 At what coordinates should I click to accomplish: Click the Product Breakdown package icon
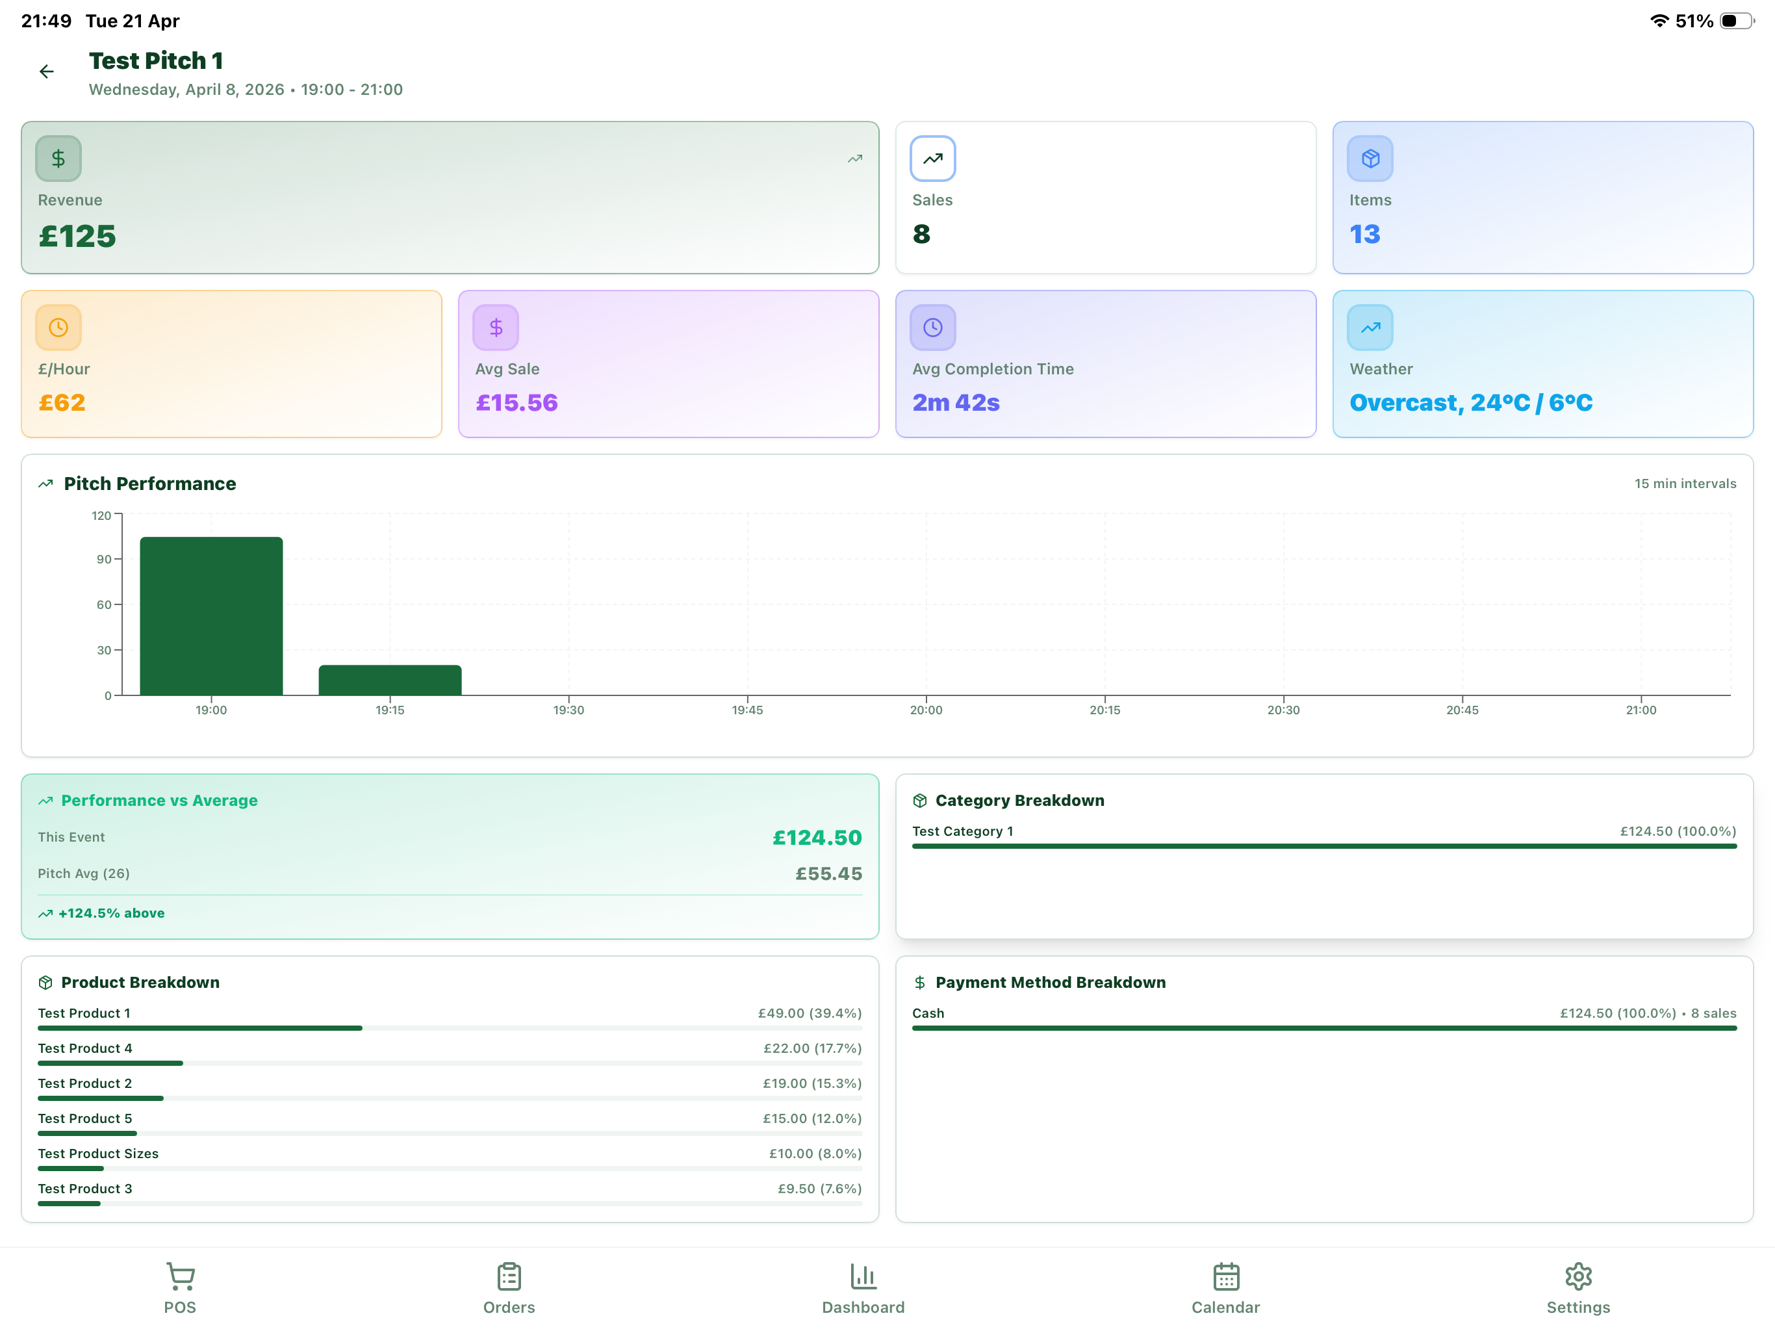pyautogui.click(x=45, y=982)
